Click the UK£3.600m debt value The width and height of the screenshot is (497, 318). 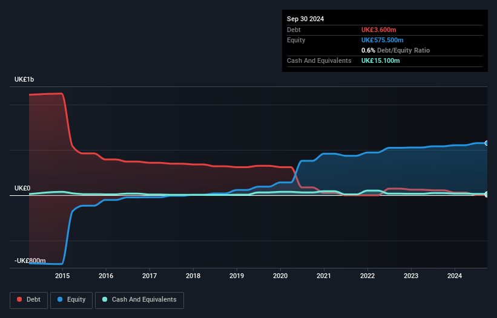pyautogui.click(x=379, y=30)
